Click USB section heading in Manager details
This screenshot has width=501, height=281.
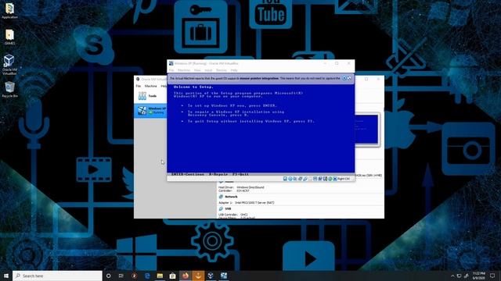pos(228,208)
